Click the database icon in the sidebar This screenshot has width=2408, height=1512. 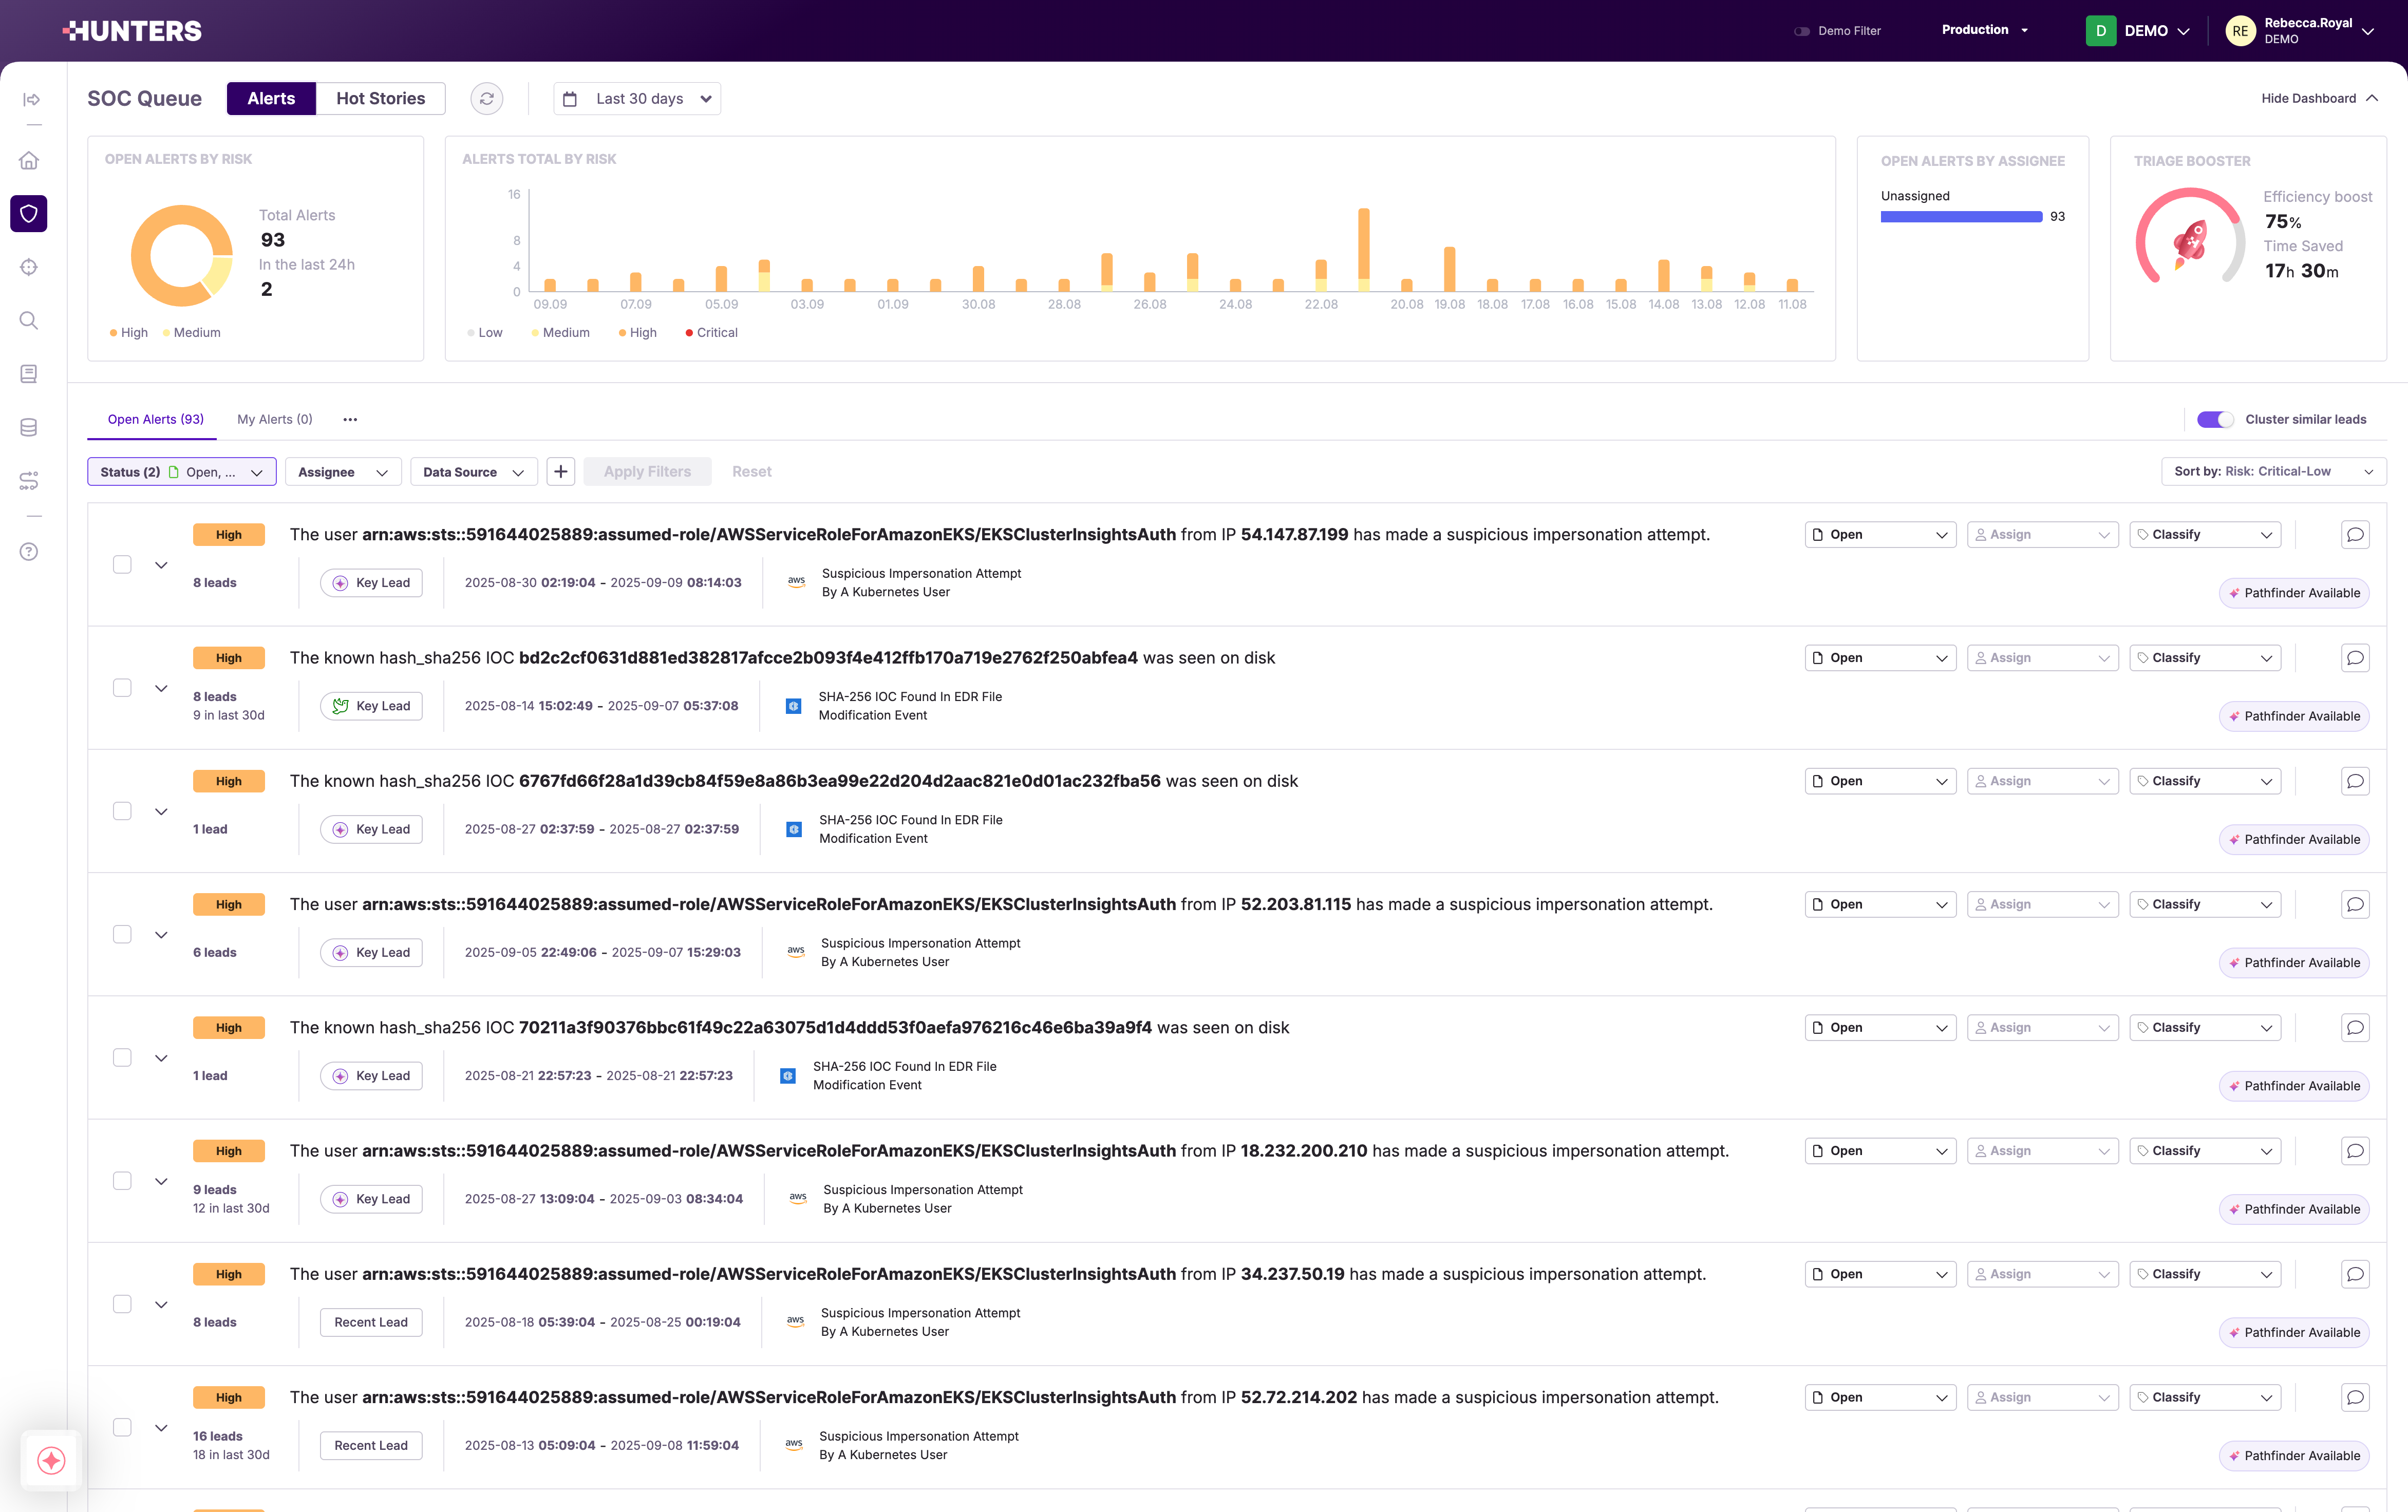pyautogui.click(x=29, y=427)
